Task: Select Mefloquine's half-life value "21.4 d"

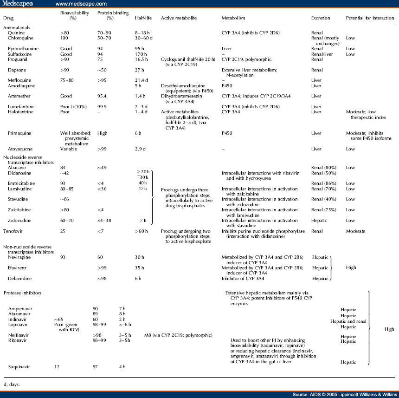Action: pyautogui.click(x=141, y=80)
